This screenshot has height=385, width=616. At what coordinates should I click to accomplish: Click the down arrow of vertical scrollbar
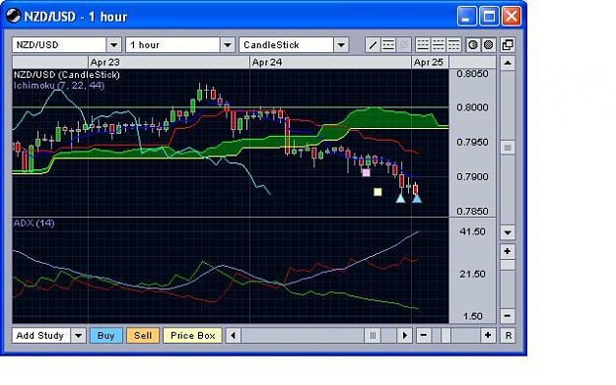(508, 232)
